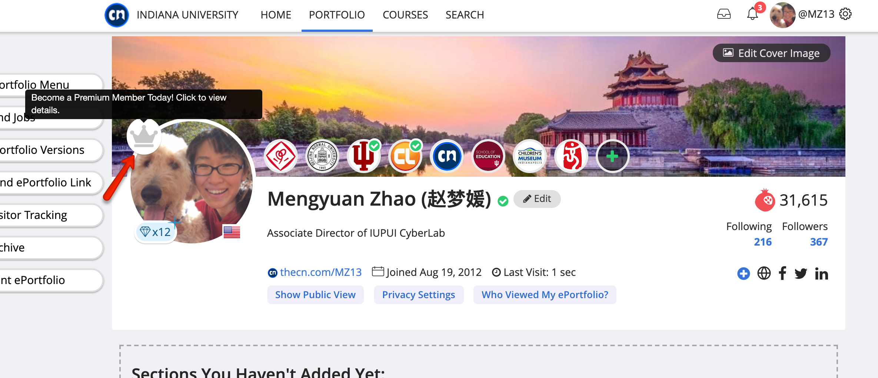The height and width of the screenshot is (378, 878).
Task: Open the @MZ13 username menu
Action: click(x=816, y=14)
